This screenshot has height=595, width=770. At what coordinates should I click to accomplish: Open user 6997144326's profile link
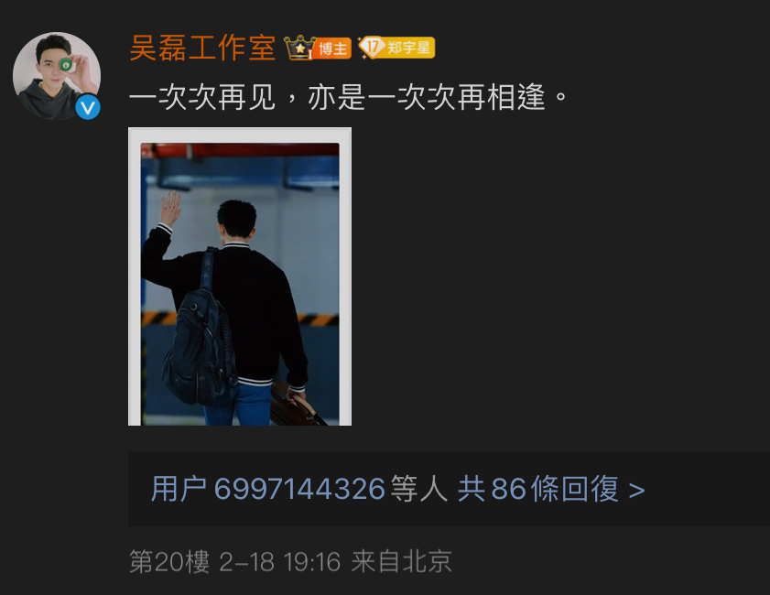coord(267,489)
